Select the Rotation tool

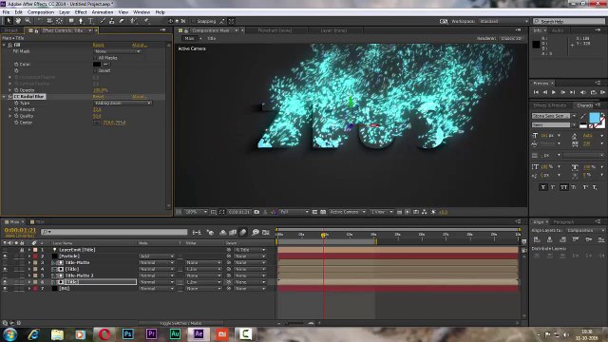[x=40, y=21]
